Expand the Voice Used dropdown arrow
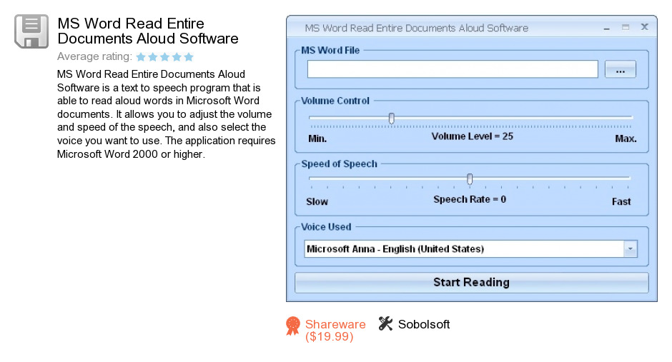 (630, 249)
